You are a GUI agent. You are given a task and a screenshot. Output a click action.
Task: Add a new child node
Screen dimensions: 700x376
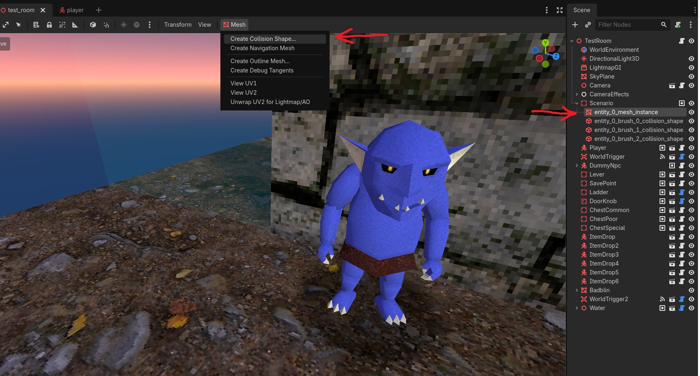click(x=575, y=25)
